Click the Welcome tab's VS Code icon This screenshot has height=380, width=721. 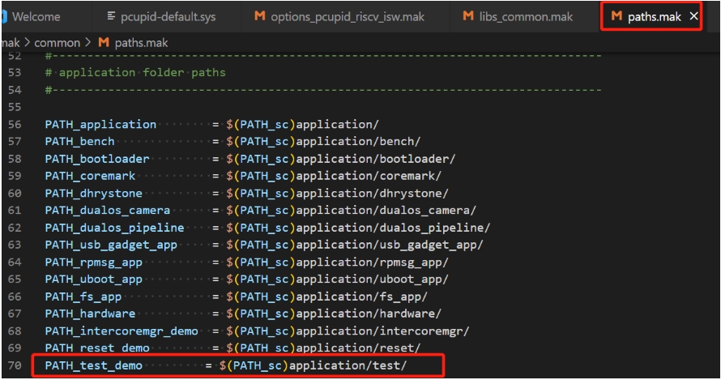tap(3, 16)
